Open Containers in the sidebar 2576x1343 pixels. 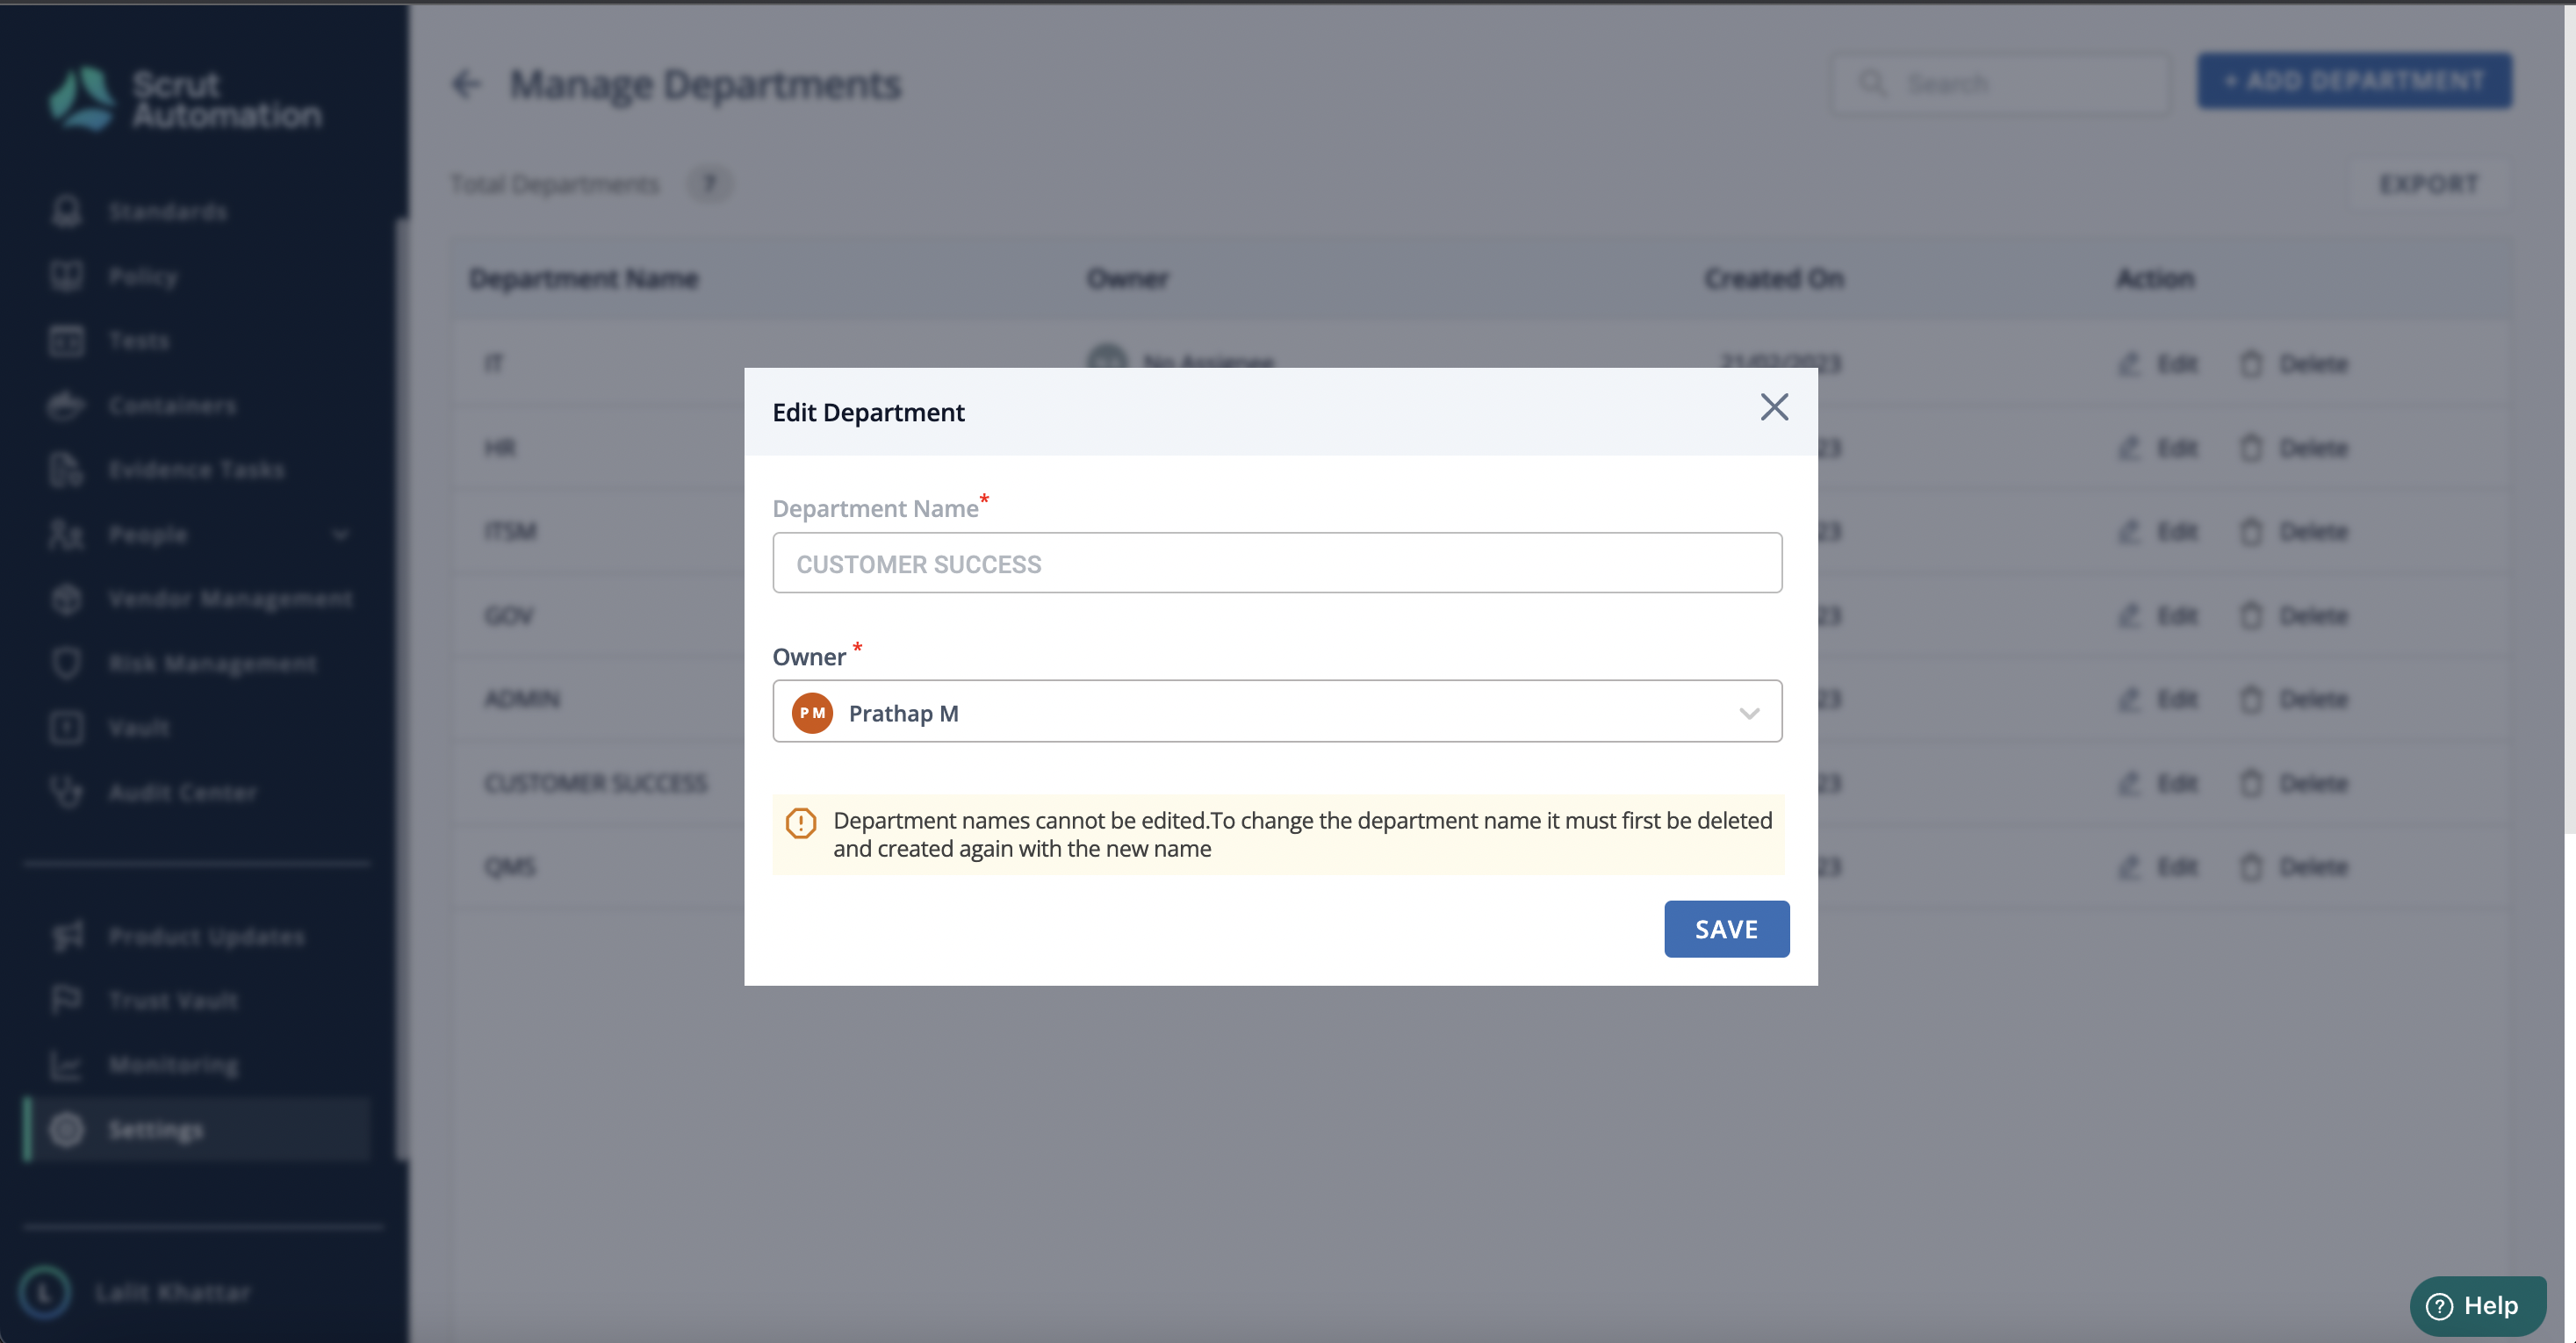click(173, 405)
